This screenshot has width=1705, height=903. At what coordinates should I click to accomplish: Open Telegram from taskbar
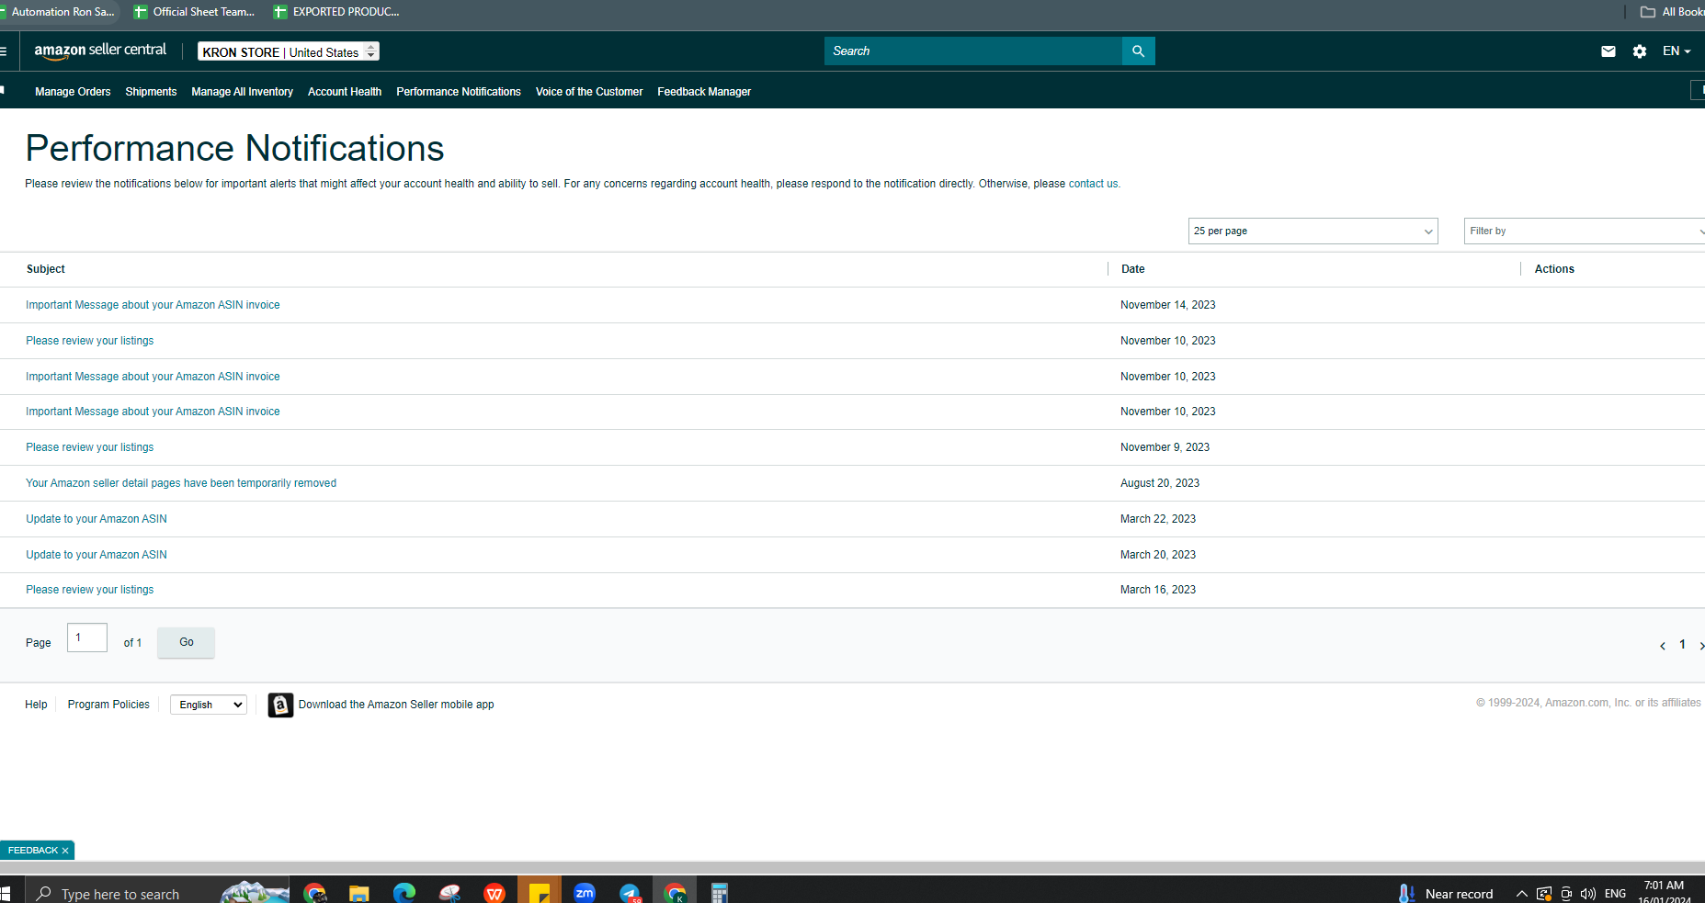(630, 893)
